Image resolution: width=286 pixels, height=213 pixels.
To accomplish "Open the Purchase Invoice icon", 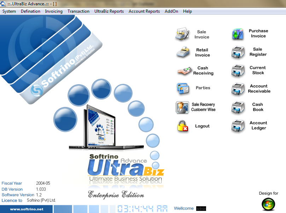I will [238, 34].
